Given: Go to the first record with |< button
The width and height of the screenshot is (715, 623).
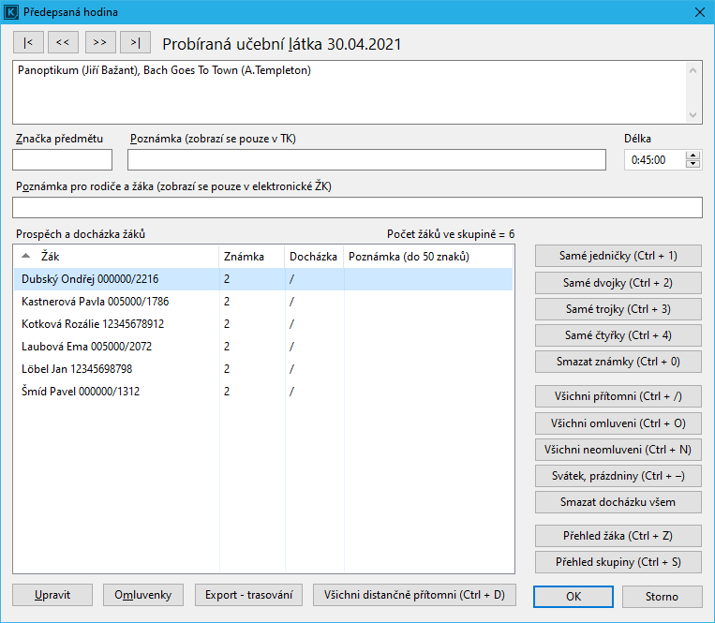Looking at the screenshot, I should [28, 43].
